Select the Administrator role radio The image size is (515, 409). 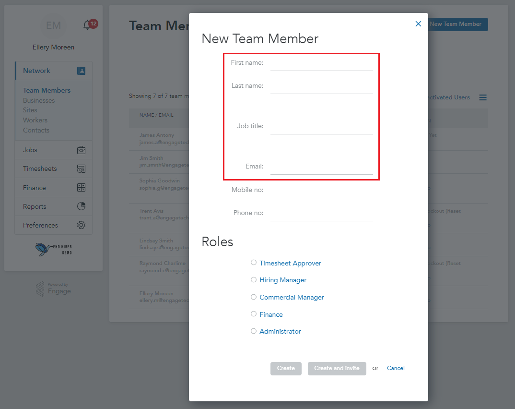pyautogui.click(x=254, y=331)
